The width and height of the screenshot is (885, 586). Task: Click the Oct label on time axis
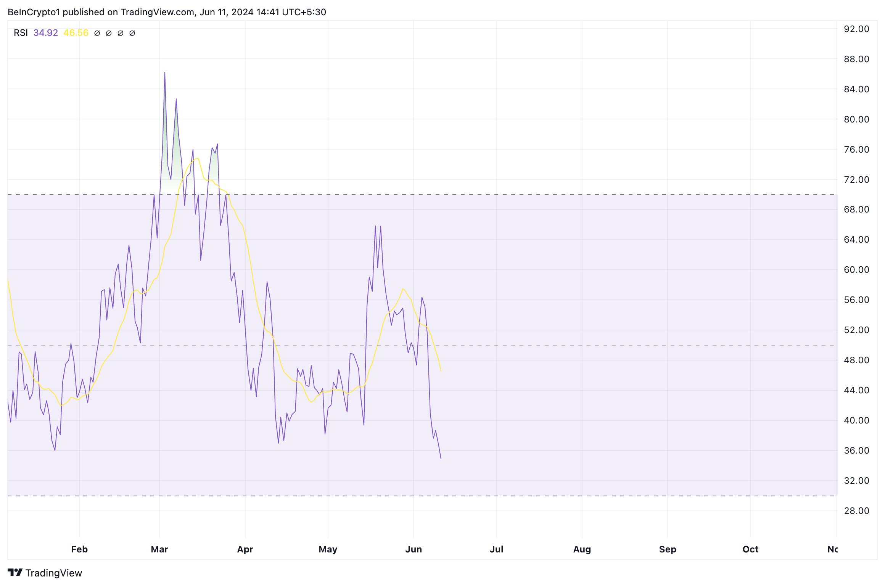tap(750, 549)
